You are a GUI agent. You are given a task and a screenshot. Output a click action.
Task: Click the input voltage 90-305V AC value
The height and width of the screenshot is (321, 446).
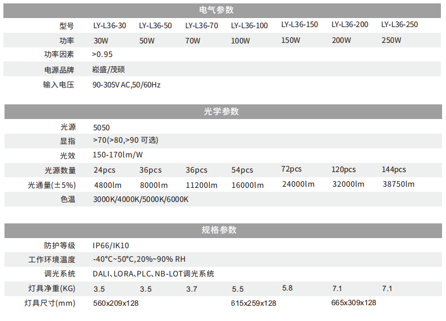pos(126,85)
